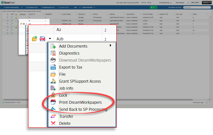Open the Client ID column filter arrow
The image size is (213, 135).
click(43, 14)
